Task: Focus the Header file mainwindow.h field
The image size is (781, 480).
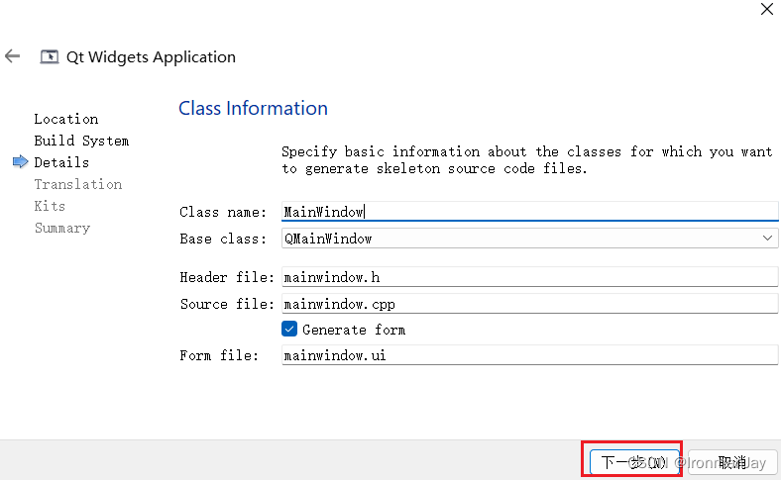Action: point(529,276)
